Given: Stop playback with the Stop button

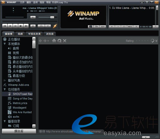Looking at the screenshot, I should pyautogui.click(x=21, y=26).
